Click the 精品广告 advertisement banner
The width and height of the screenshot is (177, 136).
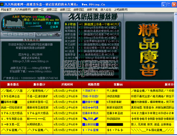[149, 50]
